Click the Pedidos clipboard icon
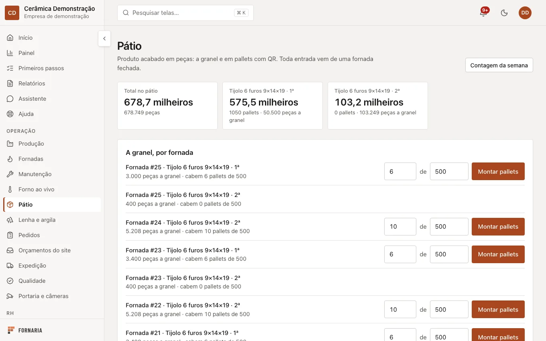Image resolution: width=546 pixels, height=341 pixels. 10,235
